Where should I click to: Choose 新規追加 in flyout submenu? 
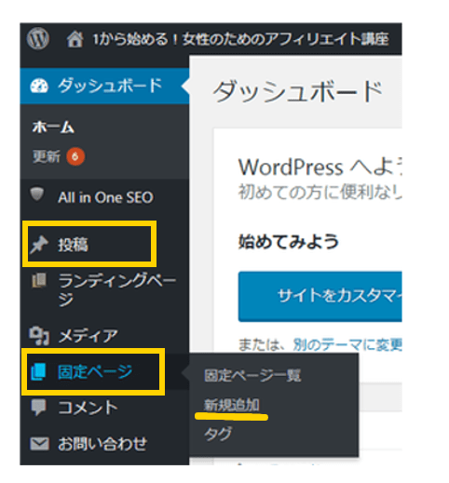click(x=232, y=405)
